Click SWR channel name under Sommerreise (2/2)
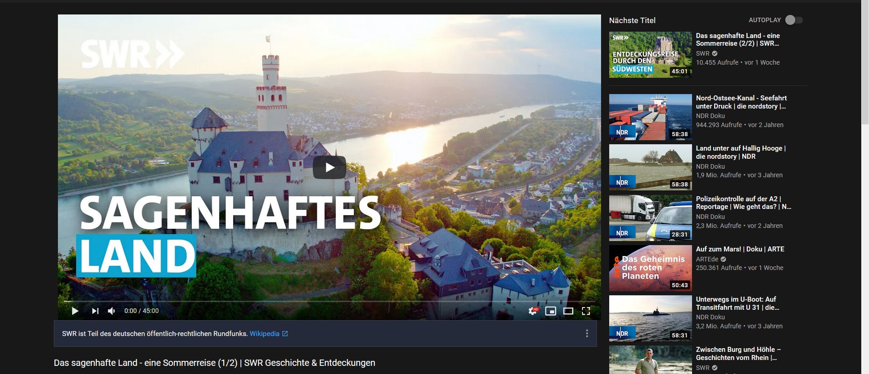 click(703, 53)
